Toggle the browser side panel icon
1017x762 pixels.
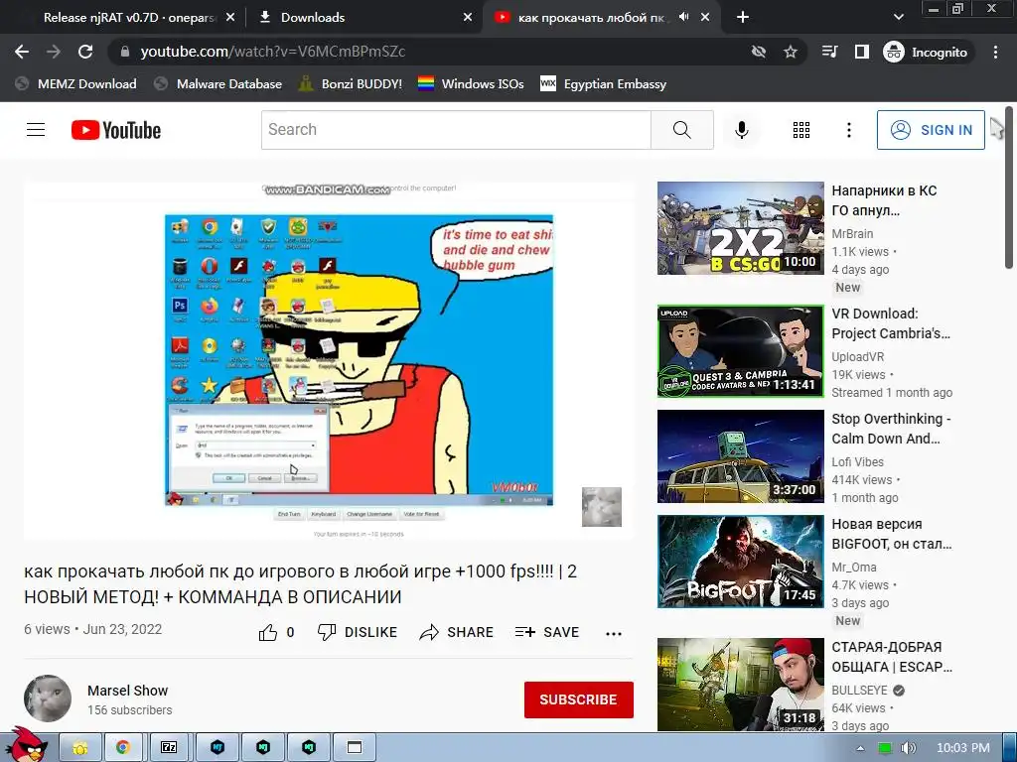point(861,52)
